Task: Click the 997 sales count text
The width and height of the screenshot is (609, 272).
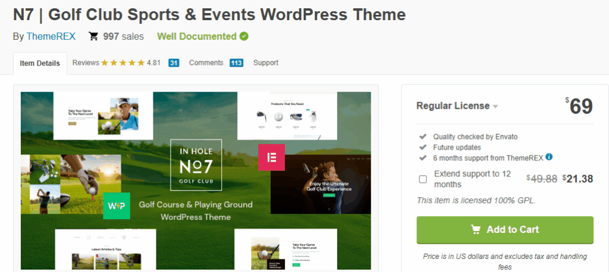Action: coord(124,36)
